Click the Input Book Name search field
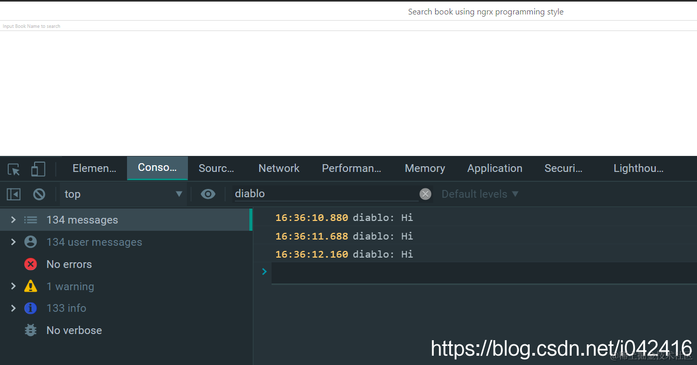 point(348,26)
